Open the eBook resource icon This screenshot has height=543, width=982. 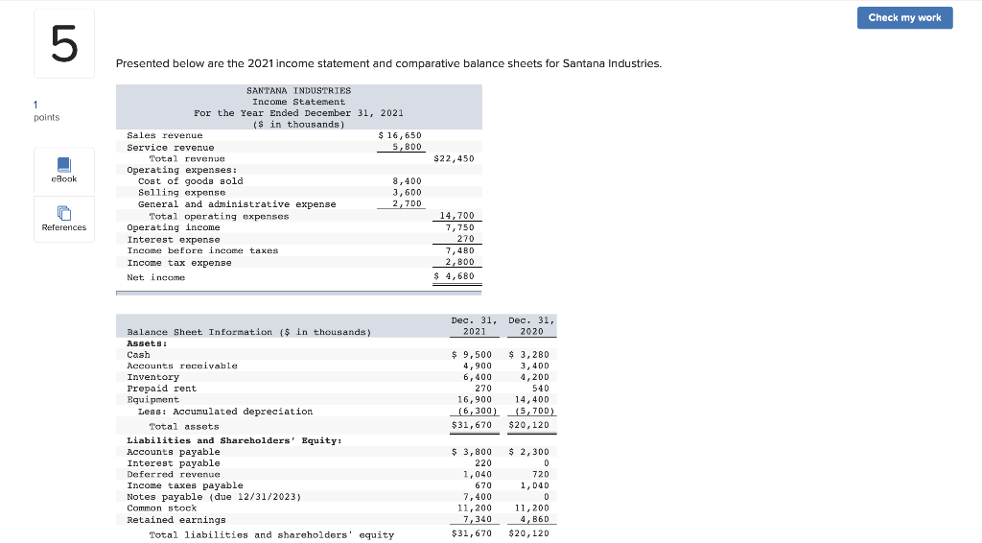(64, 171)
